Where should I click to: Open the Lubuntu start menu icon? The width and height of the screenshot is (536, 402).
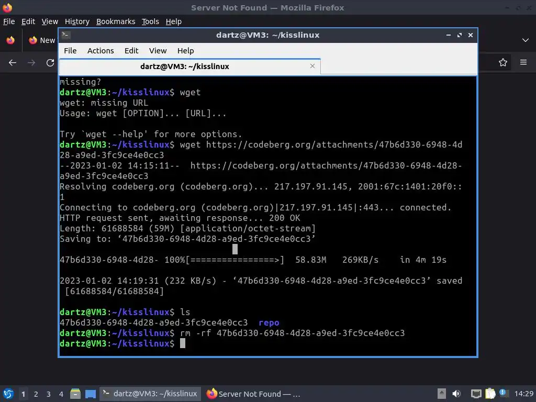[x=8, y=394]
